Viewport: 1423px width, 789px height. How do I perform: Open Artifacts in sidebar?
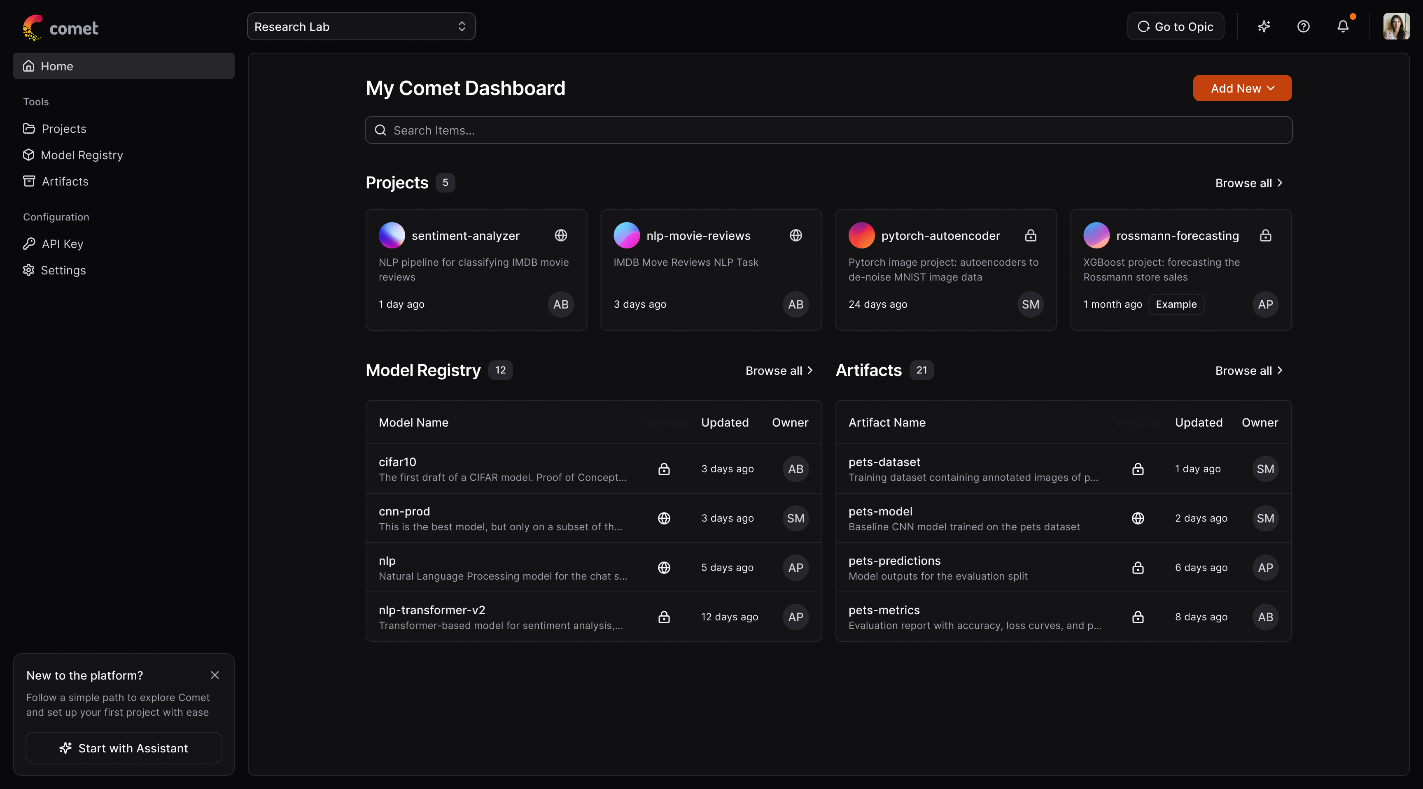[x=56, y=181]
